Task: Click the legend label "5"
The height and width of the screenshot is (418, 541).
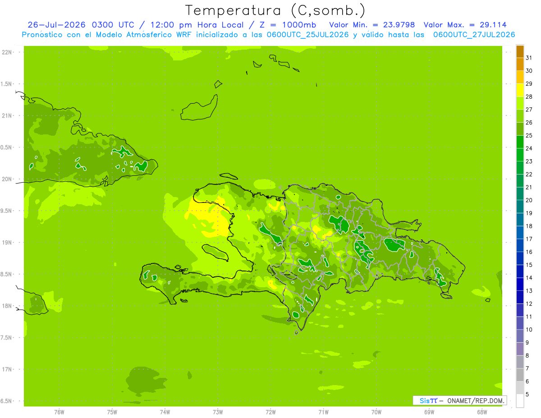Action: (527, 394)
